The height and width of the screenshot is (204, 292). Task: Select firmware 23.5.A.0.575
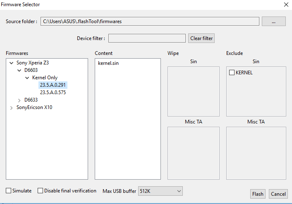tap(53, 93)
